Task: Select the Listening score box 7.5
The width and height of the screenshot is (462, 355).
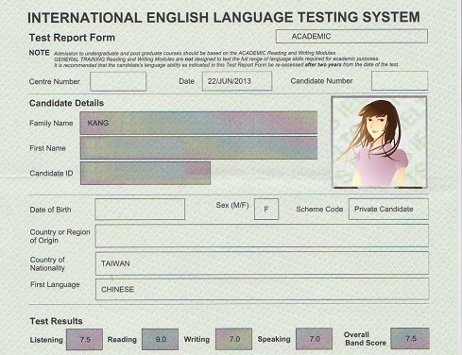Action: click(84, 339)
